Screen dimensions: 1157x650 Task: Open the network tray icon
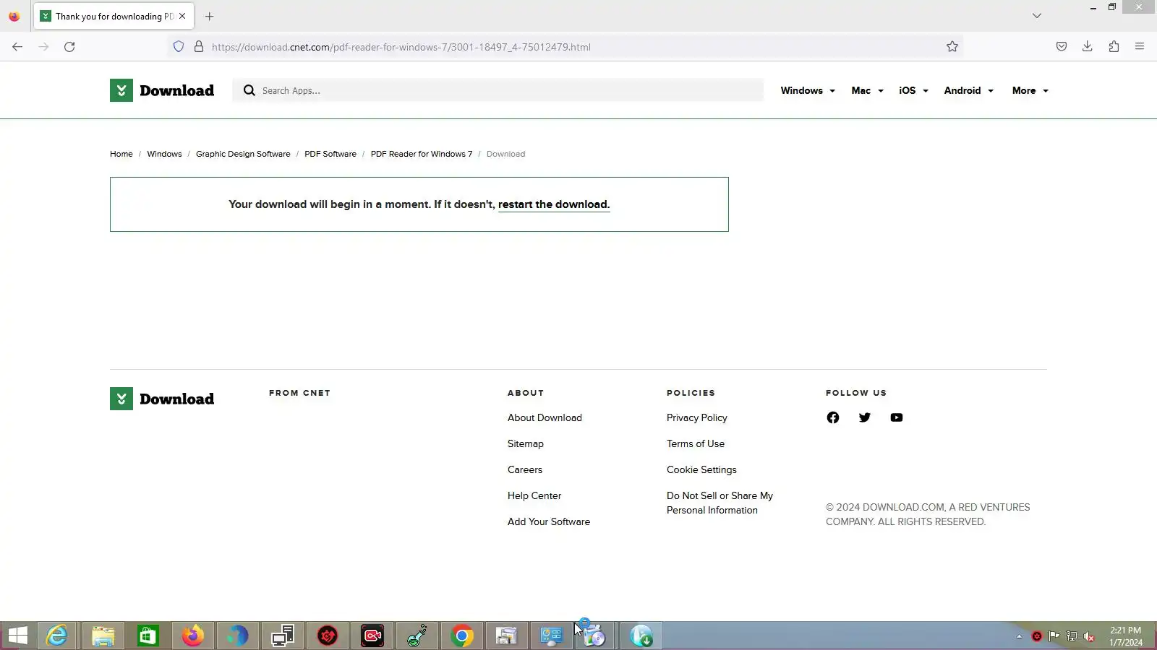pyautogui.click(x=1072, y=636)
